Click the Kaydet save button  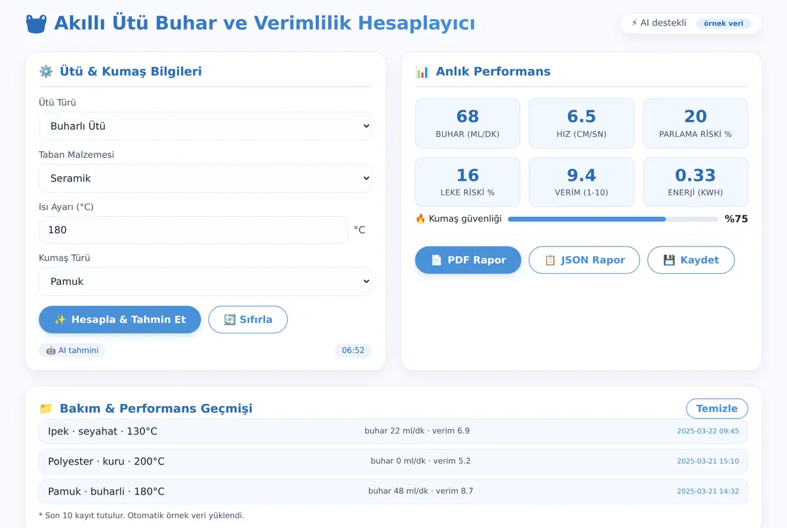click(x=691, y=260)
